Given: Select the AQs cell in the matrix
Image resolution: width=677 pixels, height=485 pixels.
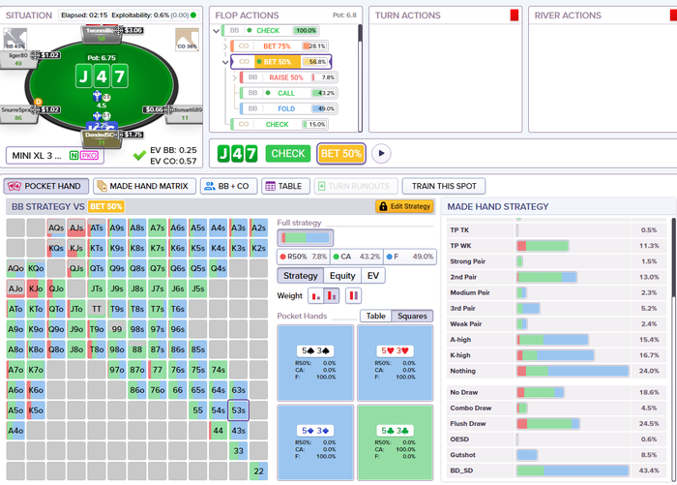Looking at the screenshot, I should tap(56, 227).
